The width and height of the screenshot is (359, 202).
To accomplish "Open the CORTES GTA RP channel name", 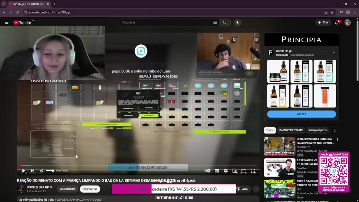I will pos(38,187).
